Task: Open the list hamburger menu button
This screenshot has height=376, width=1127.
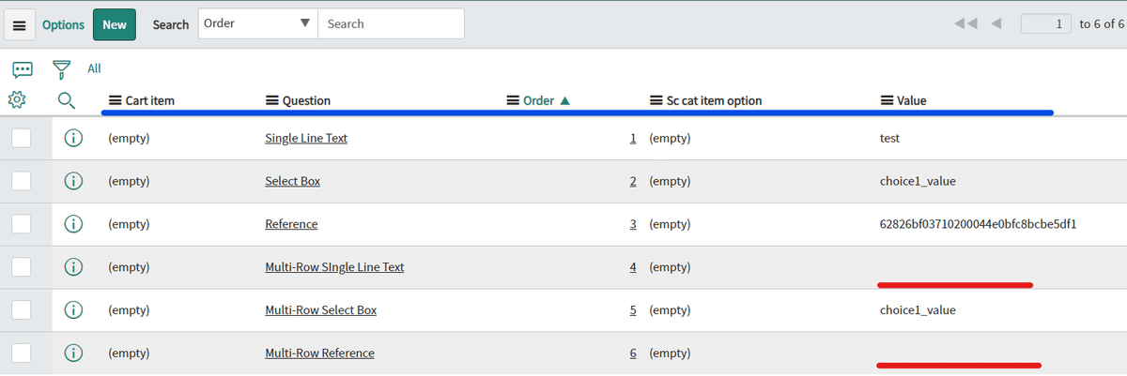Action: (20, 25)
